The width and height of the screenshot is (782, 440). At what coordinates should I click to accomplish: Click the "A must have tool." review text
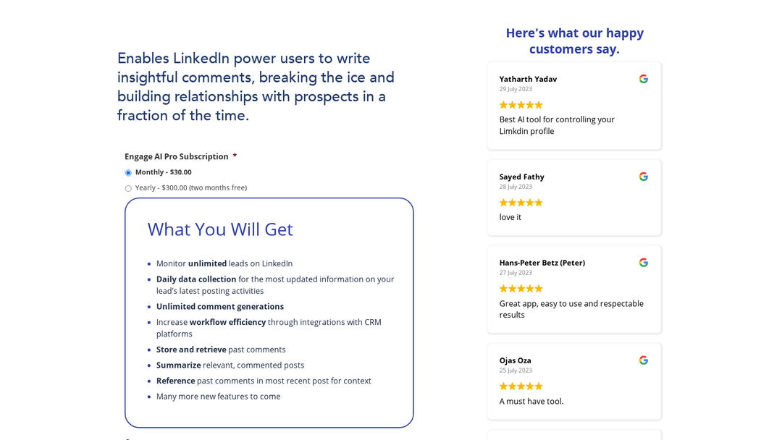coord(531,402)
